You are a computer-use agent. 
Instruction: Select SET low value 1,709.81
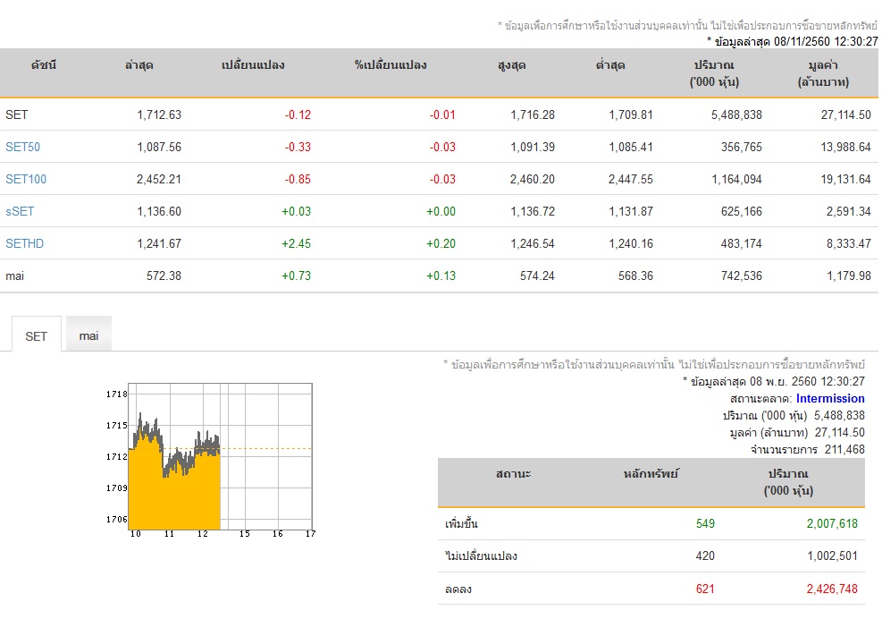pos(631,114)
